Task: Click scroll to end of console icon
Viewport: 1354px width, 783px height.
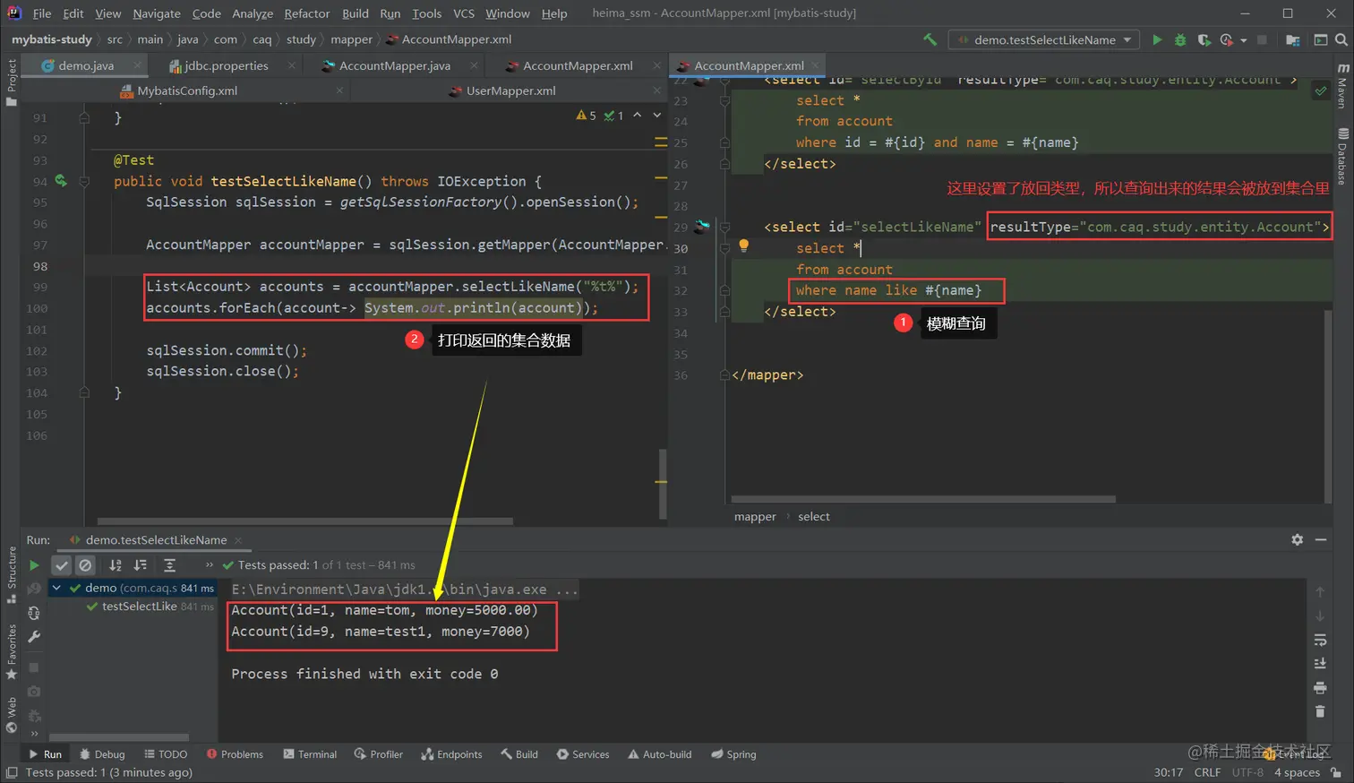Action: click(x=1320, y=664)
